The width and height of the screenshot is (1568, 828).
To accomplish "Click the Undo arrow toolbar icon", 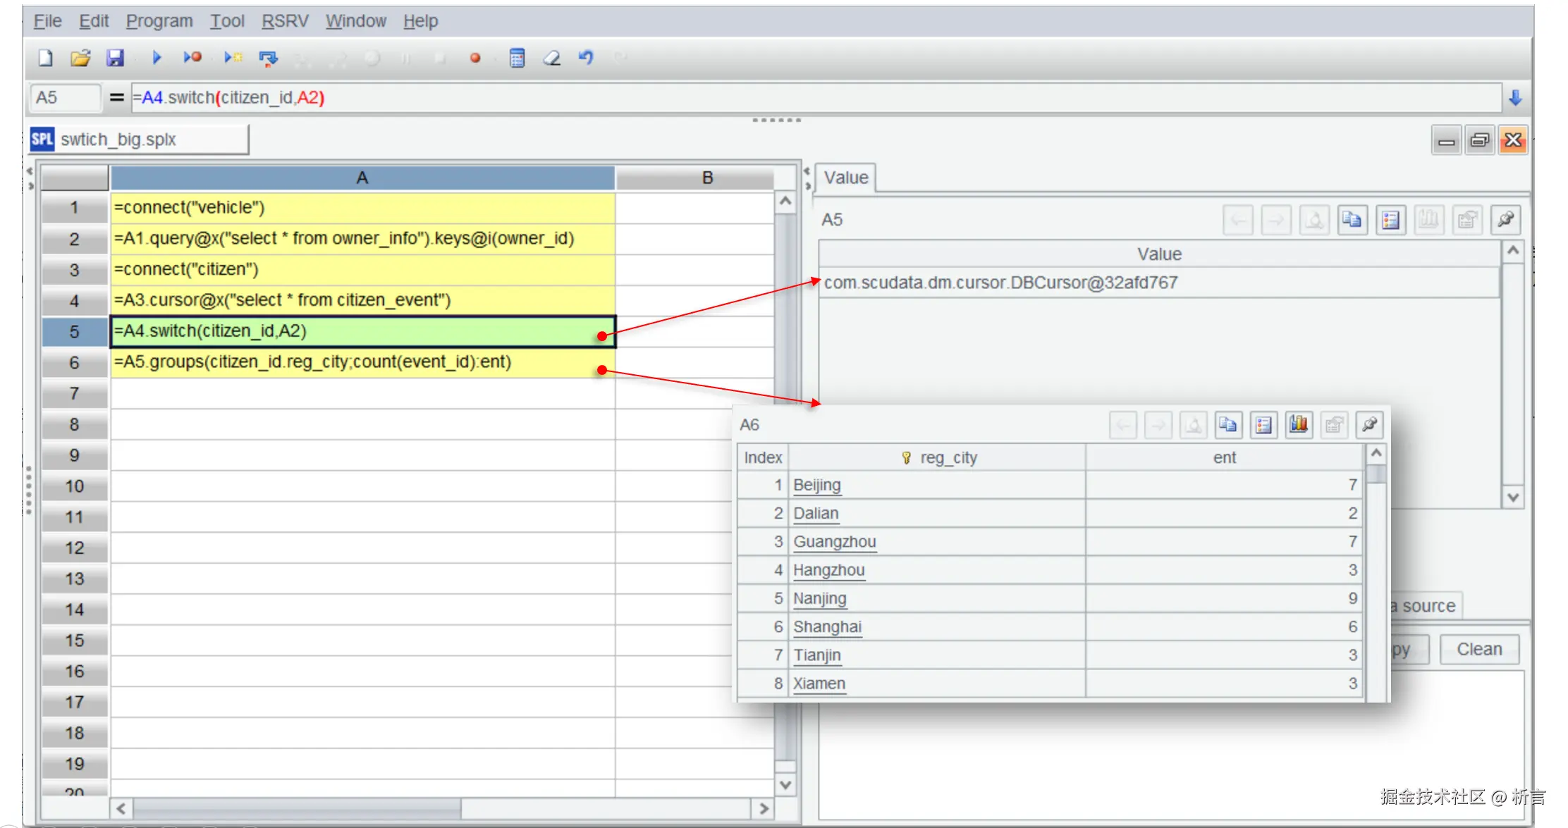I will 586,58.
